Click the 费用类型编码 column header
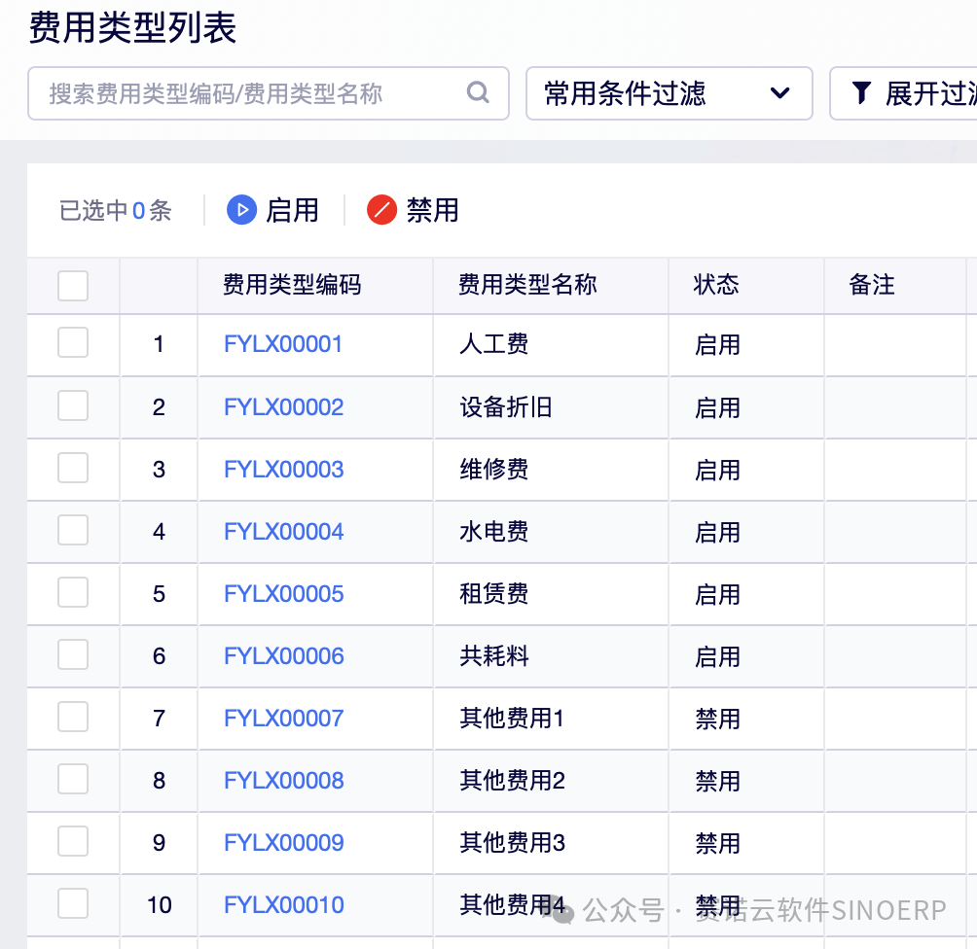977x949 pixels. 292,285
